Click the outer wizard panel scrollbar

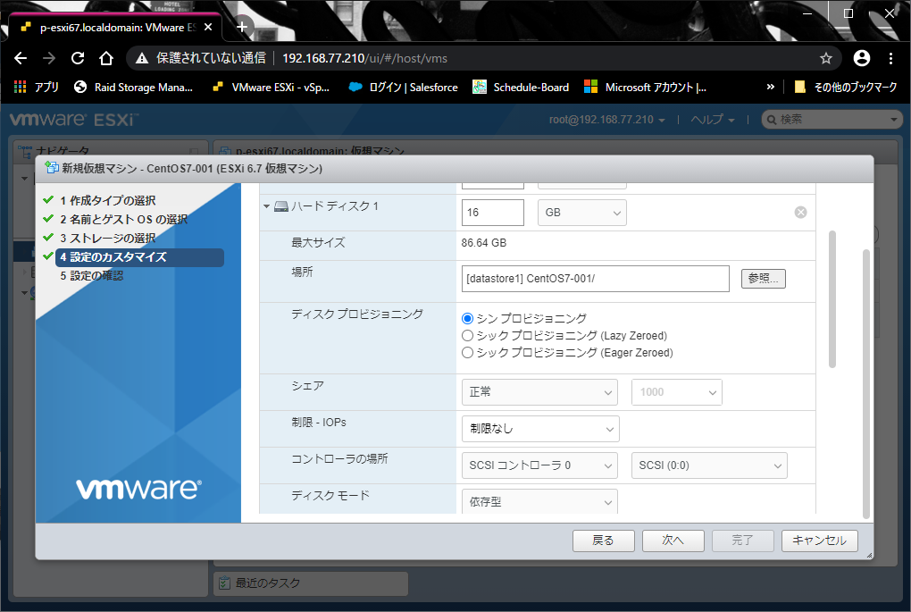tap(866, 383)
